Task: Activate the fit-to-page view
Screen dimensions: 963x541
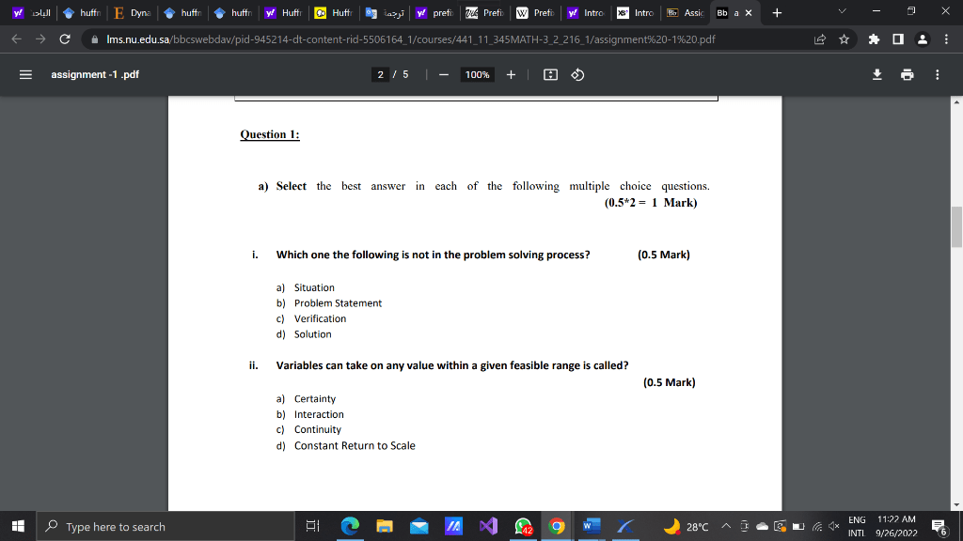Action: point(550,74)
